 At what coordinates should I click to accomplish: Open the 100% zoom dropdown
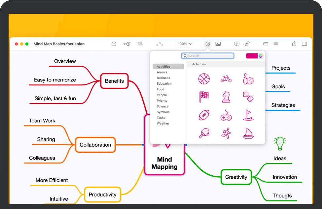tap(185, 44)
